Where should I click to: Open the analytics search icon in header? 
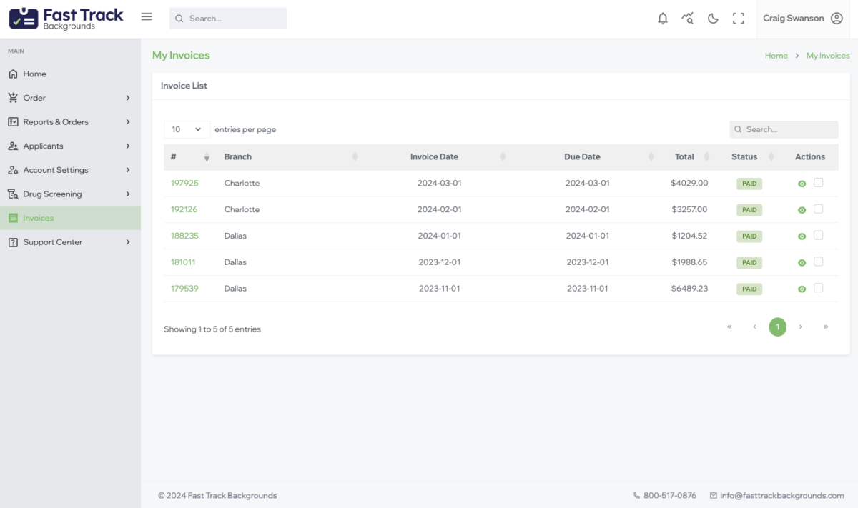(x=688, y=19)
